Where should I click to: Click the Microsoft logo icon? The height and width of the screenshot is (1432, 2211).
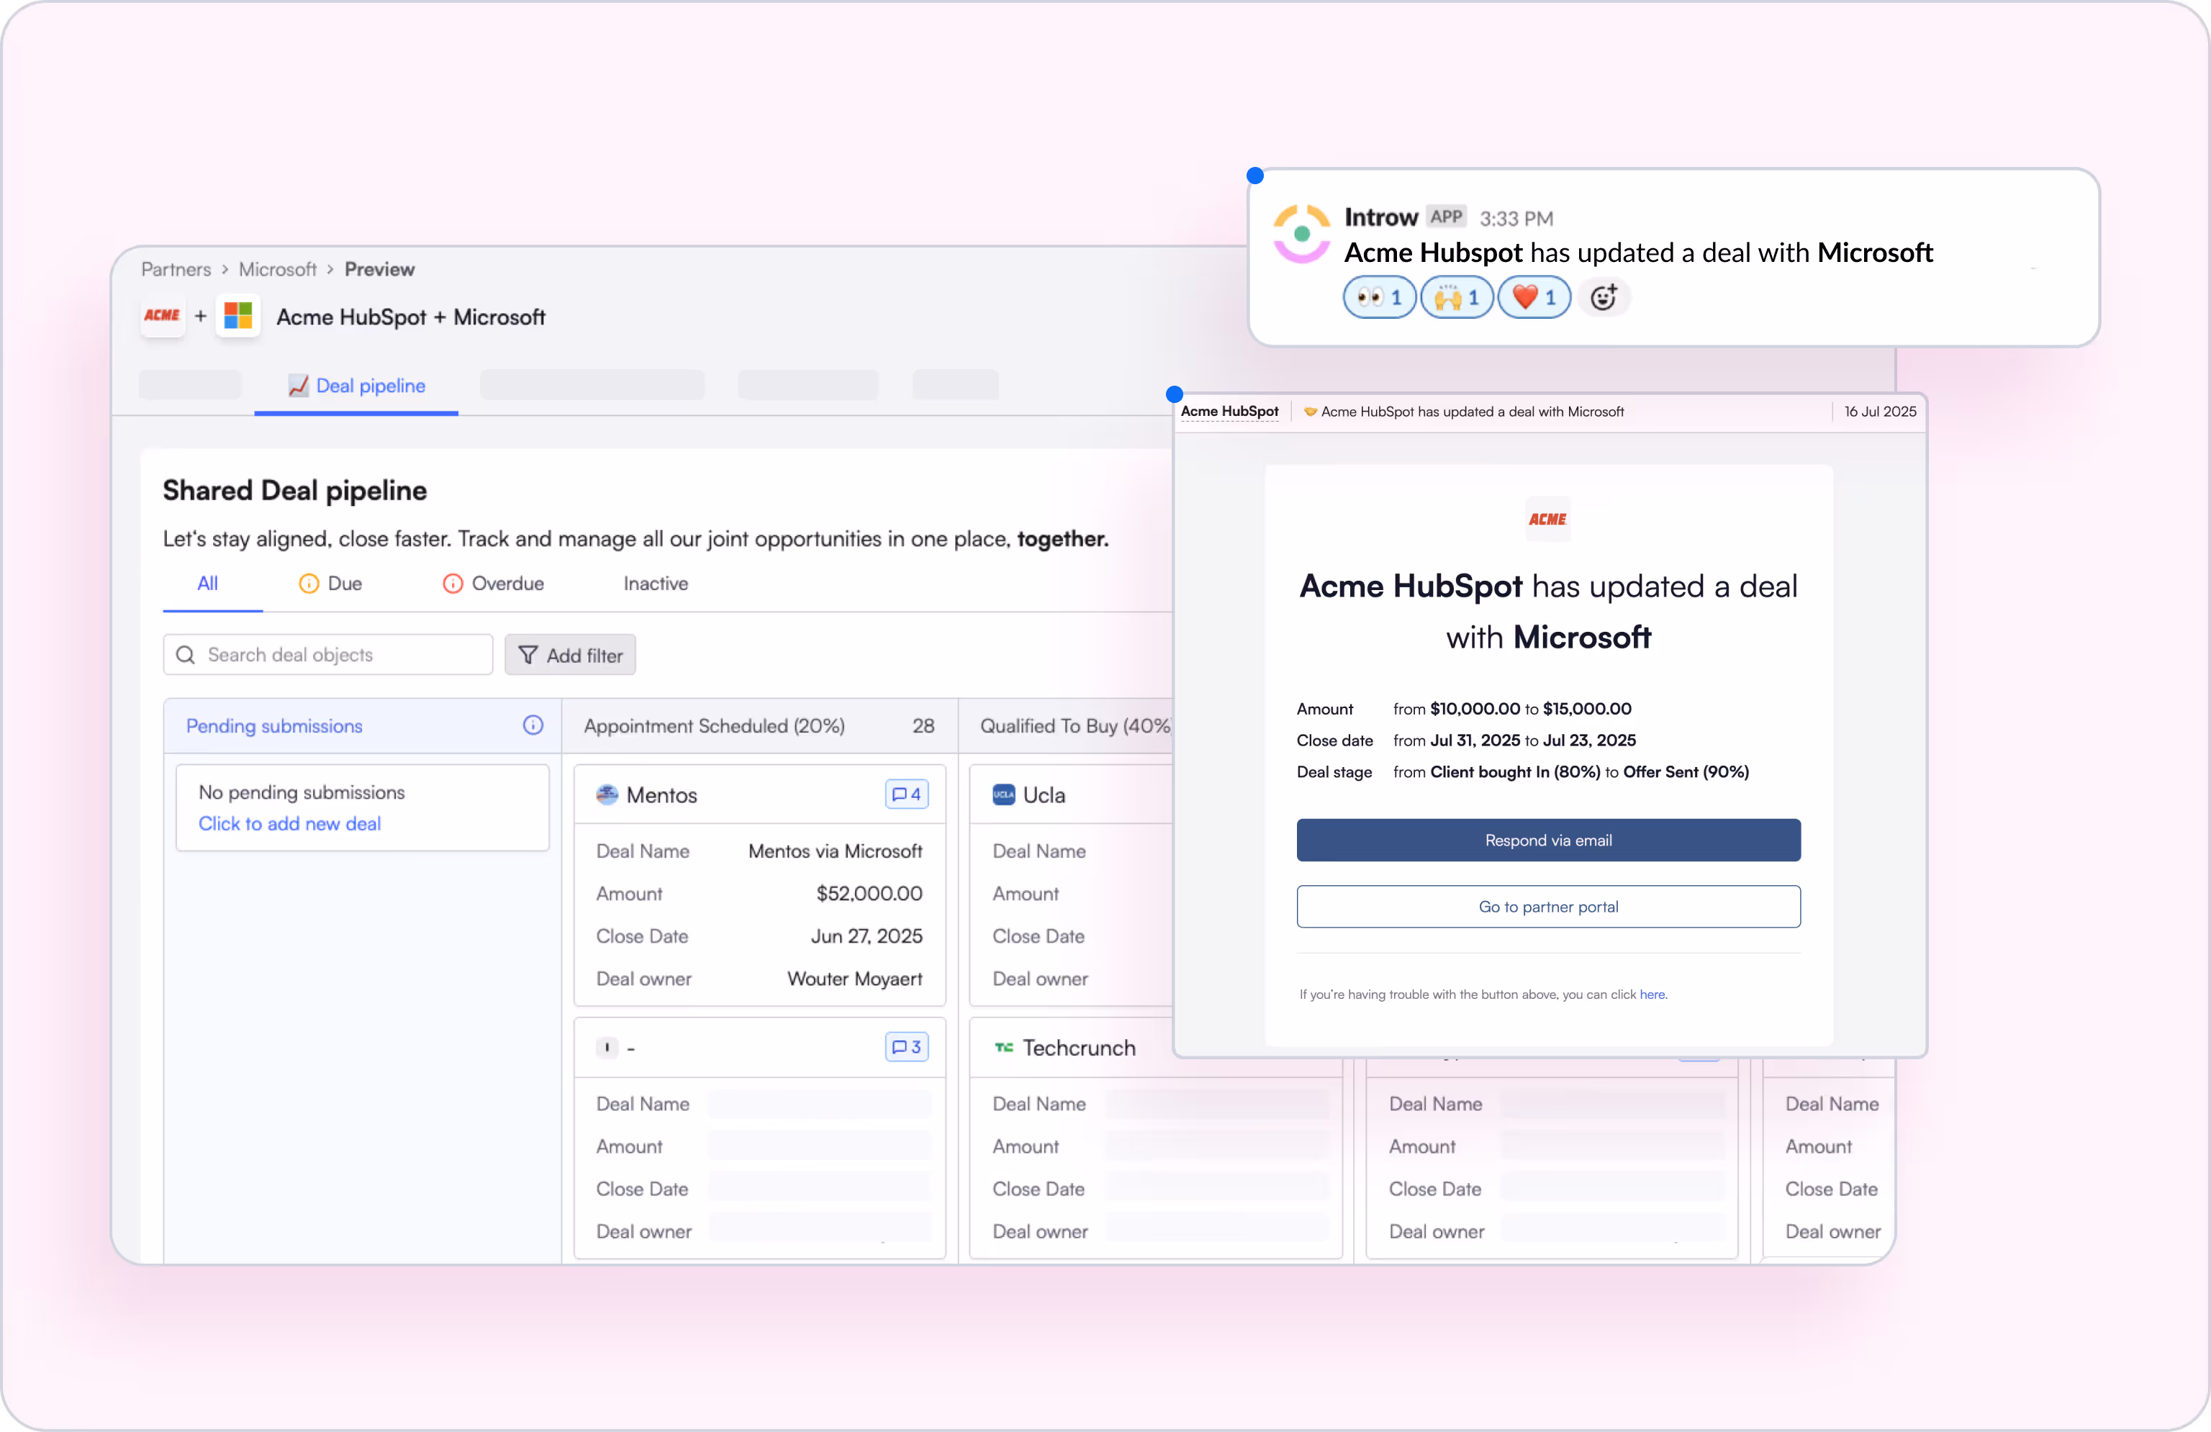pyautogui.click(x=238, y=317)
